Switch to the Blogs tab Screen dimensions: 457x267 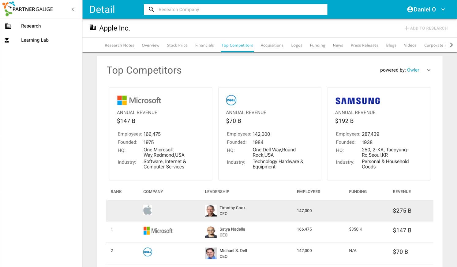[391, 45]
